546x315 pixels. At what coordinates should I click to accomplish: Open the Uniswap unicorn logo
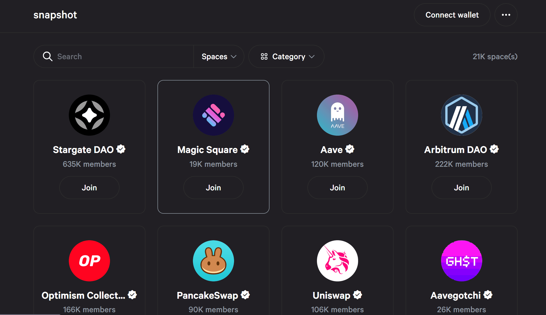tap(337, 261)
